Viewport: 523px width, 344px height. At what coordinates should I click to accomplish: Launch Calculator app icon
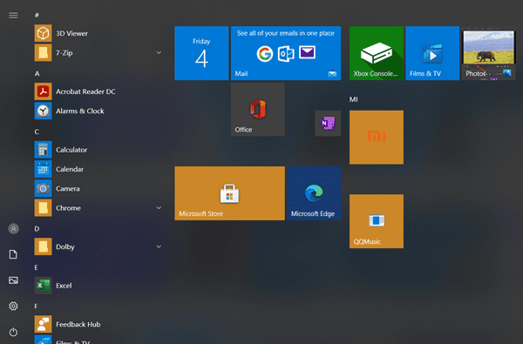pos(43,149)
